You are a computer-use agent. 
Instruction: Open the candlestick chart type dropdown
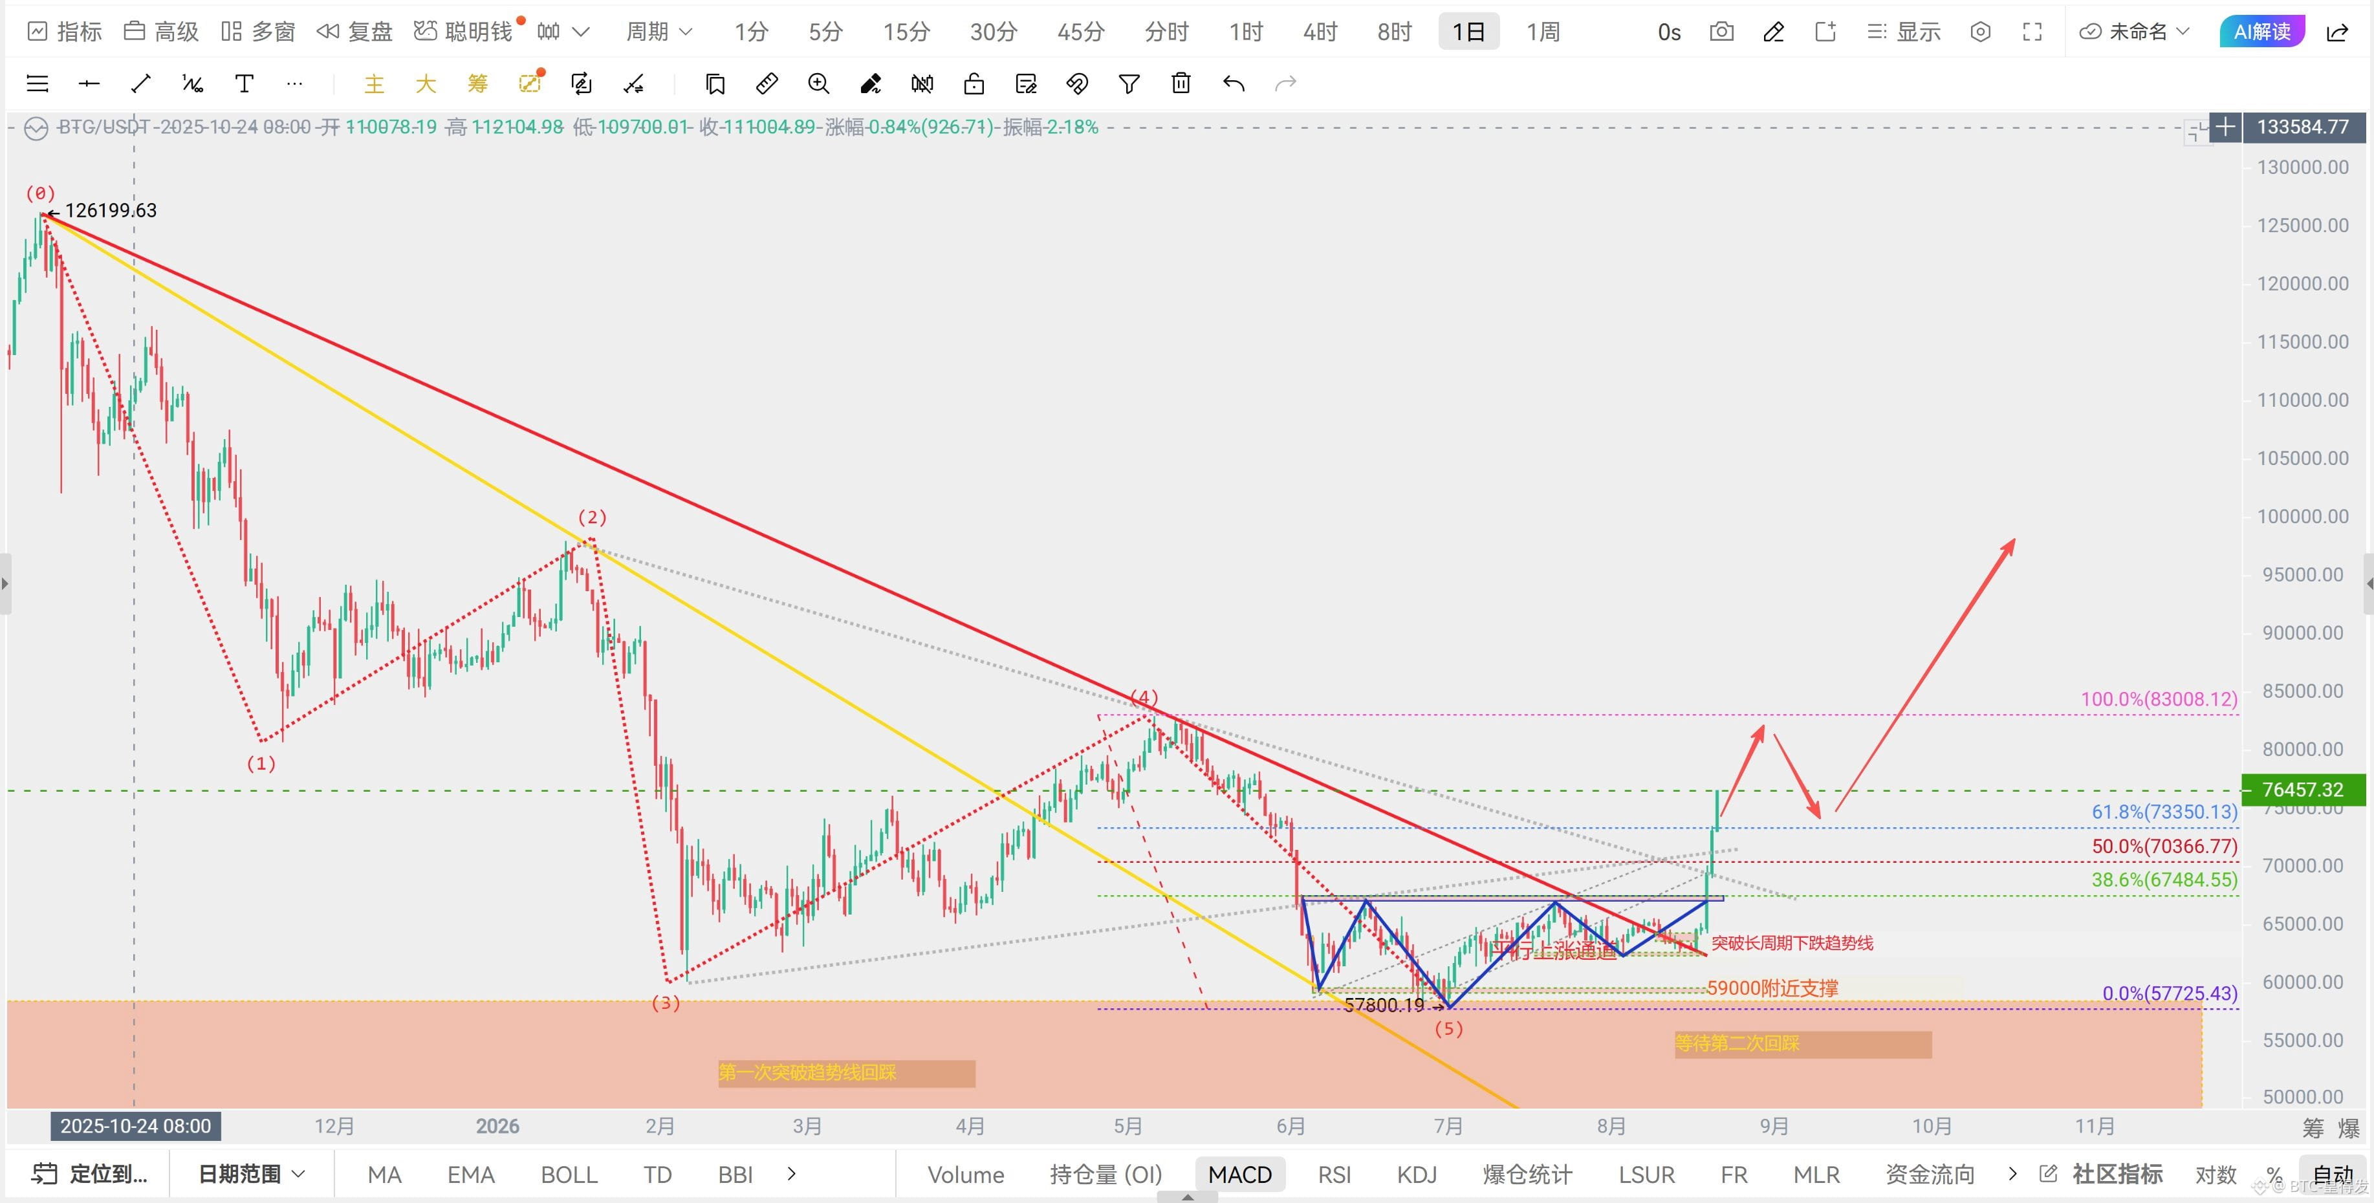[562, 32]
